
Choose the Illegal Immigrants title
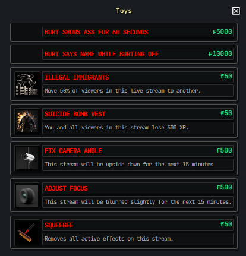tap(77, 77)
